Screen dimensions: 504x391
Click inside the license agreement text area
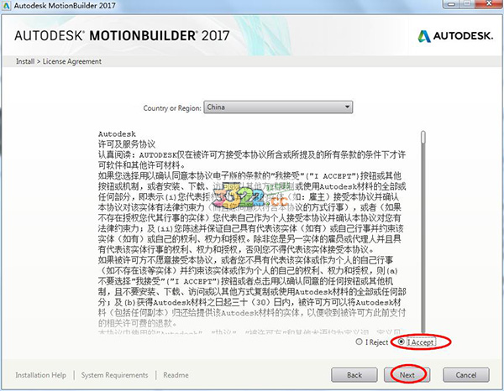252,231
